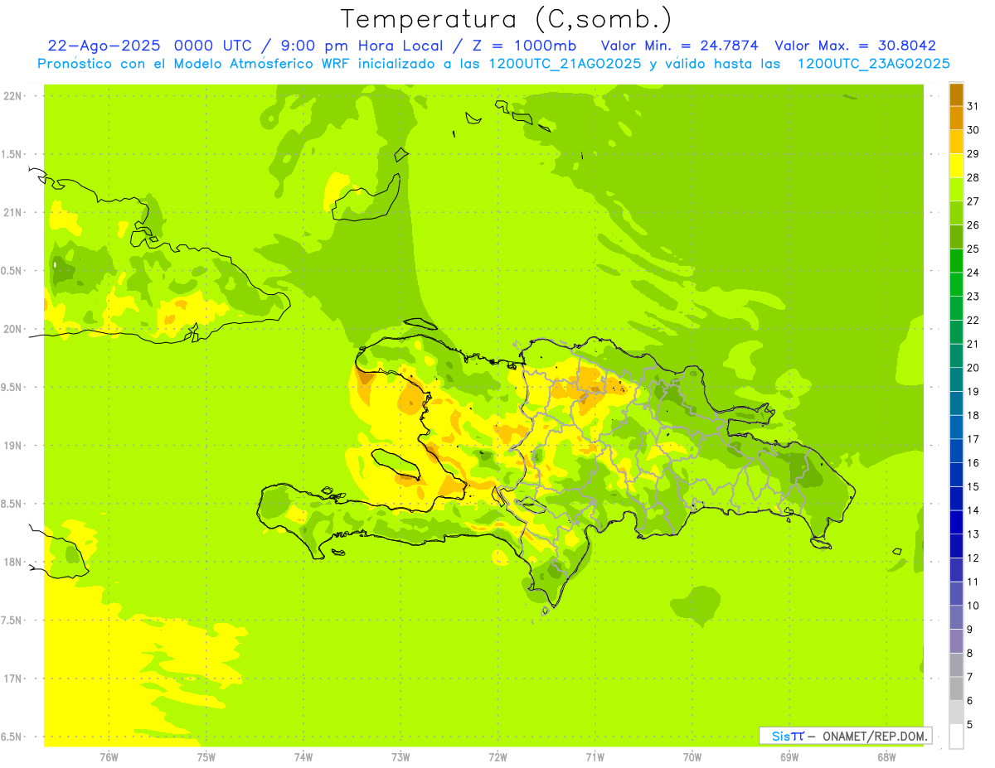Click the "68W" longitude axis label
995x768 pixels.
click(x=886, y=756)
